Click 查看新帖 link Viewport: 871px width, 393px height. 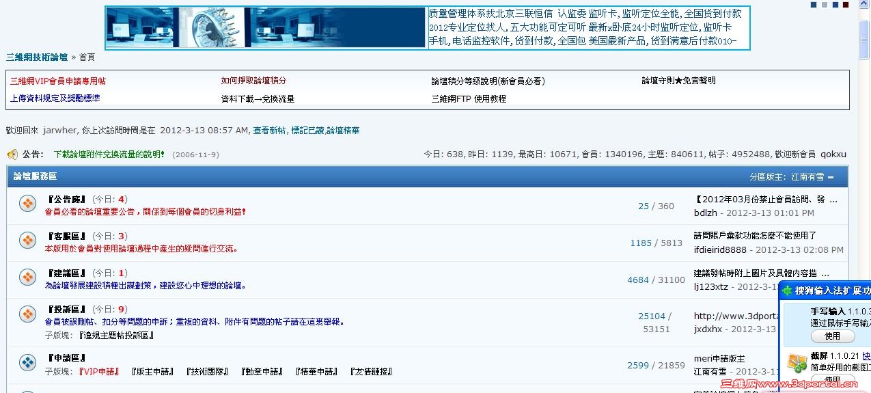coord(269,130)
